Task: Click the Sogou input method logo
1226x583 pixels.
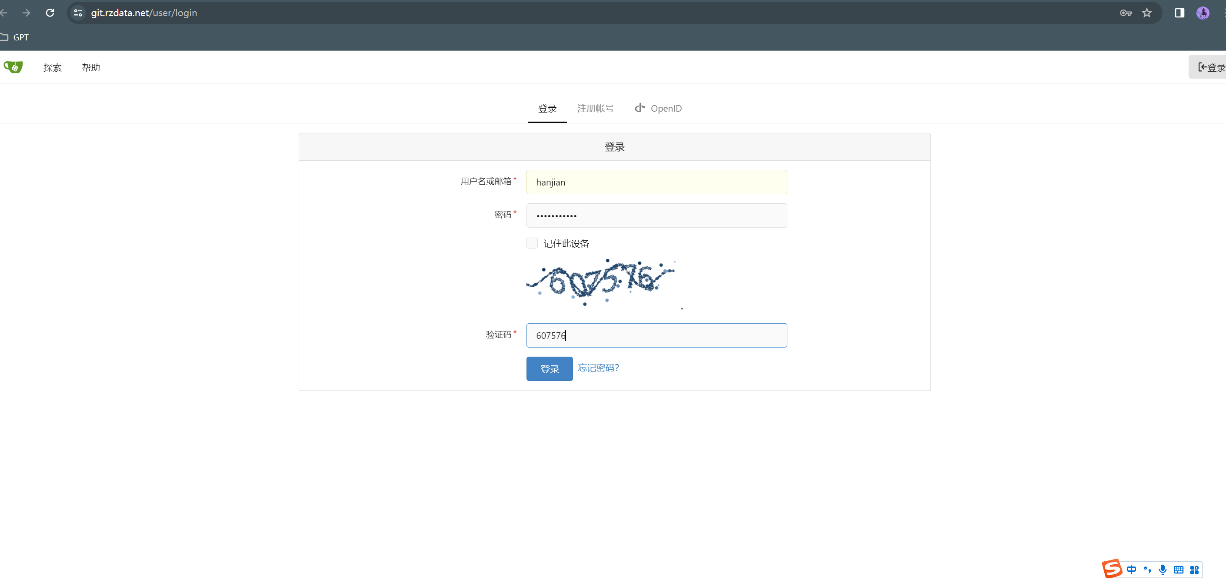Action: pos(1112,569)
